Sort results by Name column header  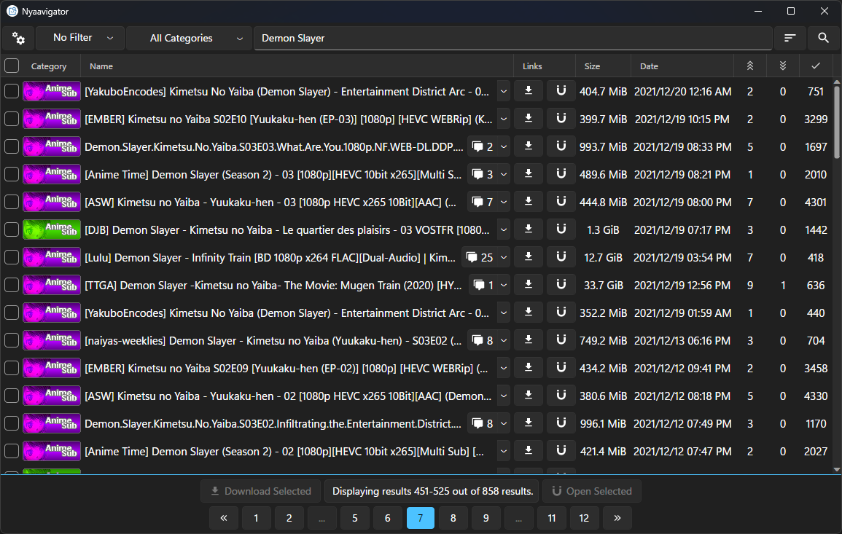click(x=297, y=66)
